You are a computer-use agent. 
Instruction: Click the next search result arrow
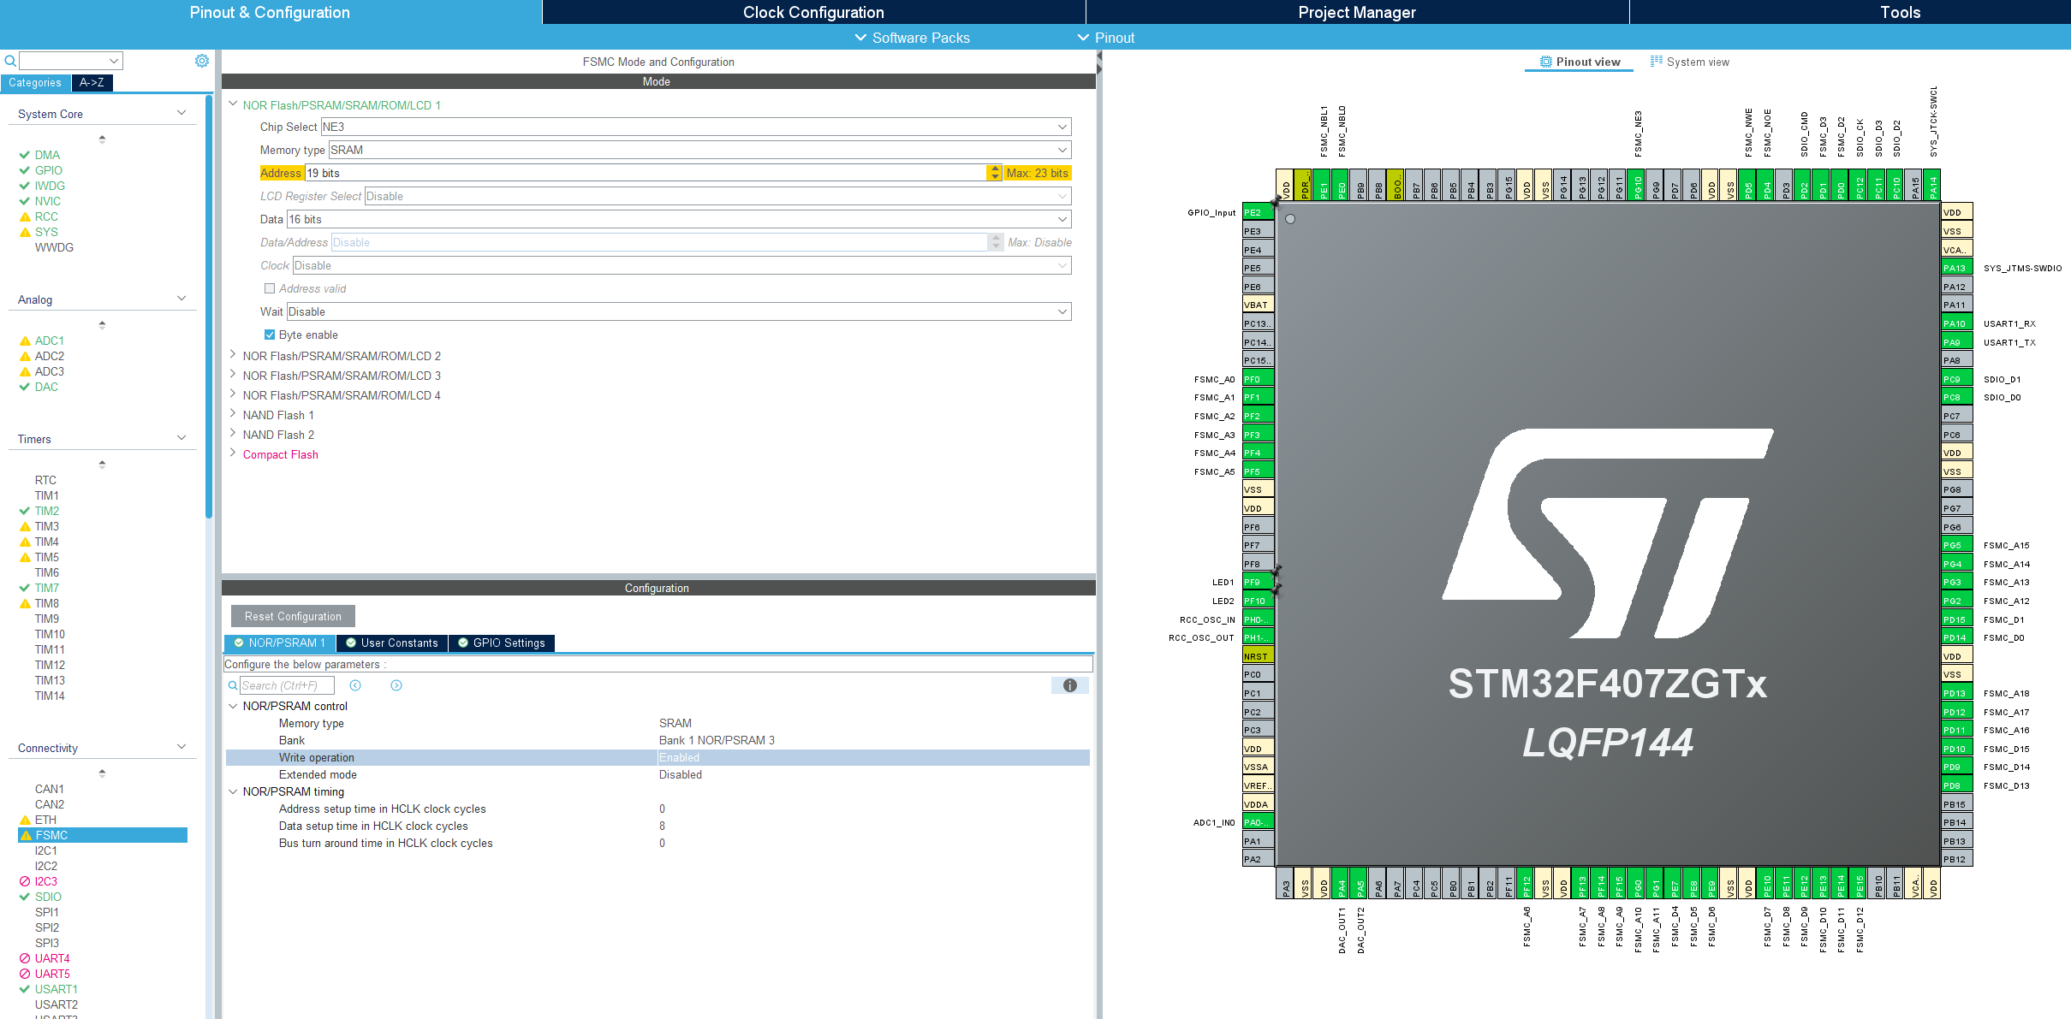point(396,685)
